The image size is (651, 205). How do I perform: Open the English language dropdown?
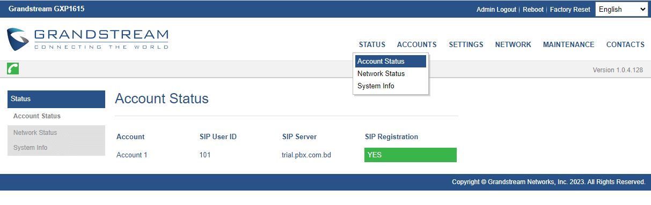pyautogui.click(x=622, y=9)
